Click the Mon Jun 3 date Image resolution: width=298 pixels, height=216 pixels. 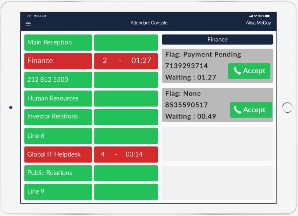pos(40,16)
